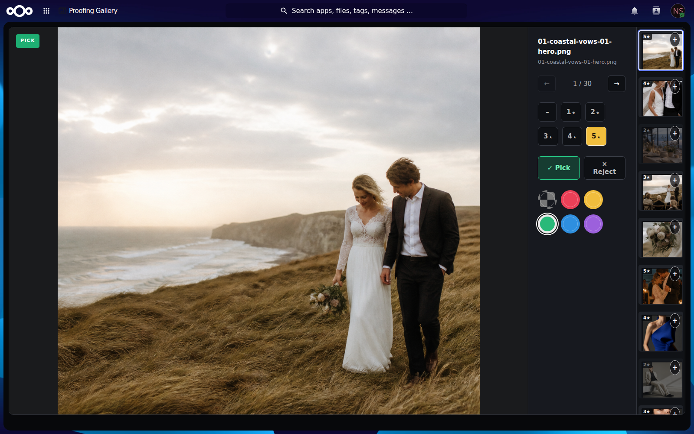
Task: Toggle the 5 star rating
Action: (x=596, y=136)
